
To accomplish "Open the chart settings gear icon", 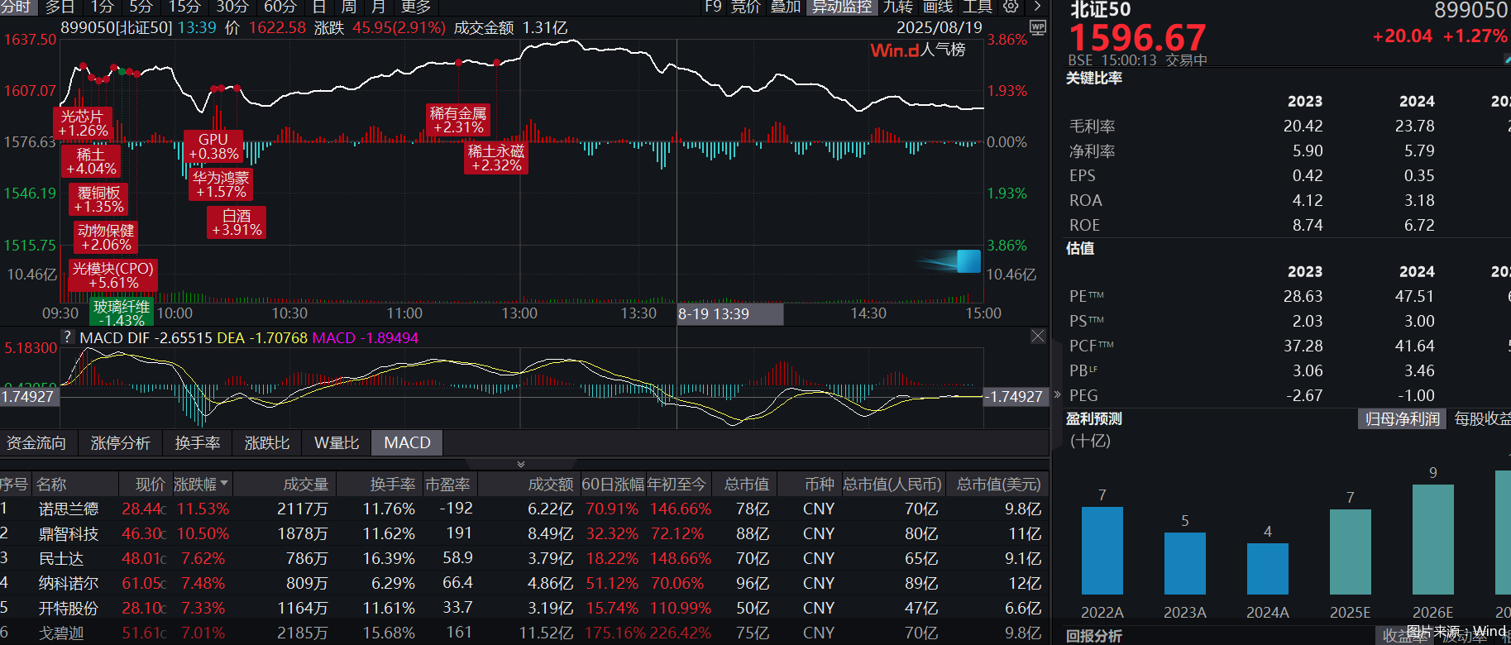I will coord(1011,7).
